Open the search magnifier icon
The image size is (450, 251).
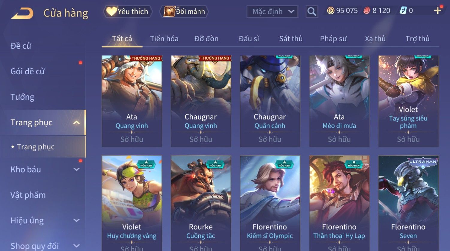coord(312,12)
